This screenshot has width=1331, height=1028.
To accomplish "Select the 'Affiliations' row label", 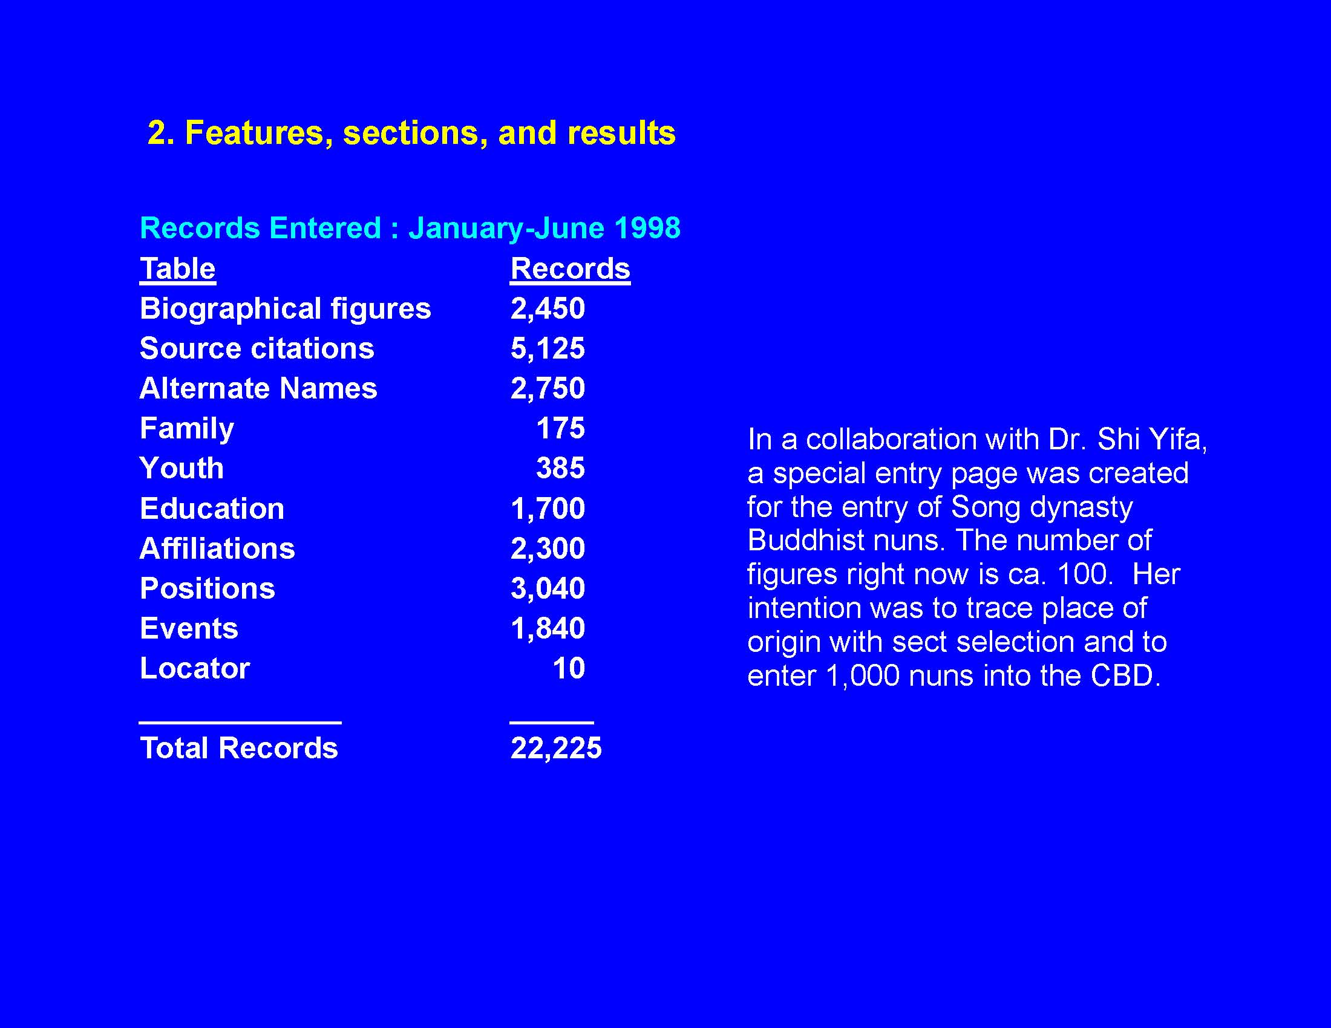I will coord(217,548).
